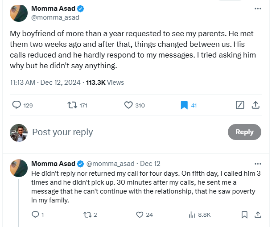Share the second tweet
Viewport: 272px width, 227px height.
click(x=258, y=215)
